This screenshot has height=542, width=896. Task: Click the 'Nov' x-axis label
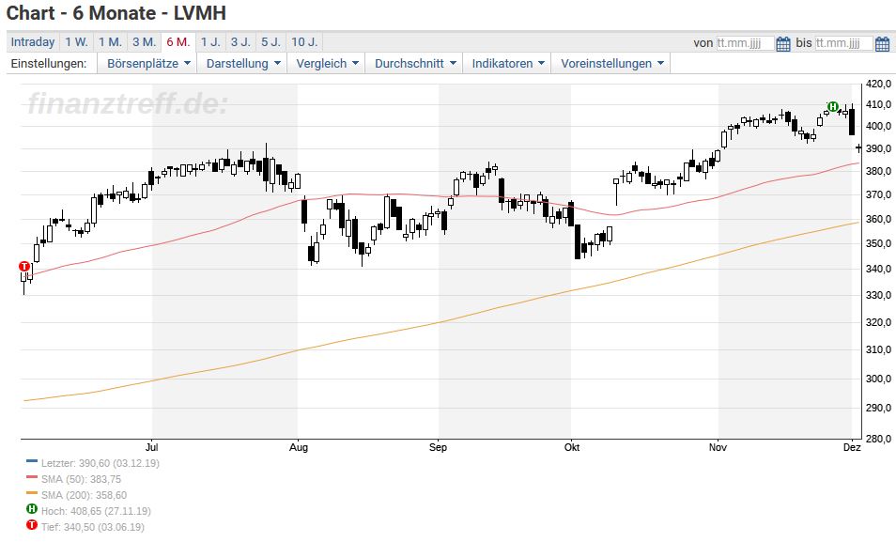(x=718, y=447)
